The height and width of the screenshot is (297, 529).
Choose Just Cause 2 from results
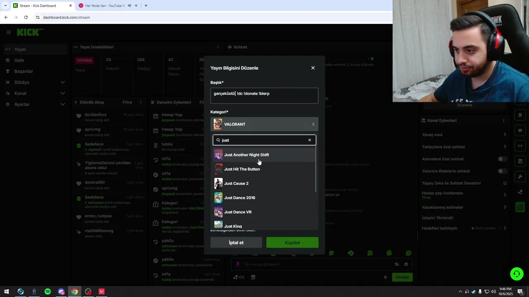pos(264,183)
